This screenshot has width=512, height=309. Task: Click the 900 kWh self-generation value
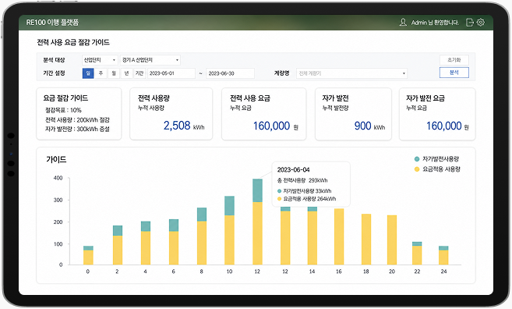[x=369, y=126]
